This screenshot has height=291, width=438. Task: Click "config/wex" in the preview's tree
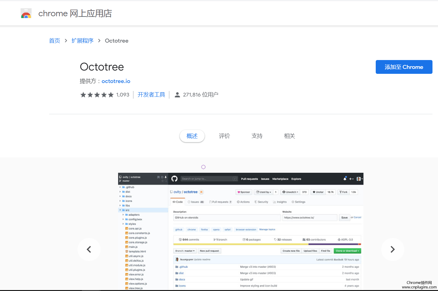tap(135, 219)
